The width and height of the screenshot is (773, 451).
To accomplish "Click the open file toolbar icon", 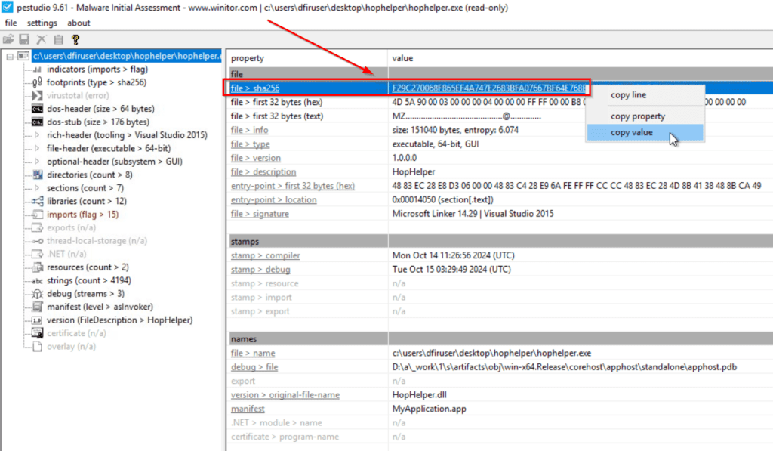I will point(8,39).
